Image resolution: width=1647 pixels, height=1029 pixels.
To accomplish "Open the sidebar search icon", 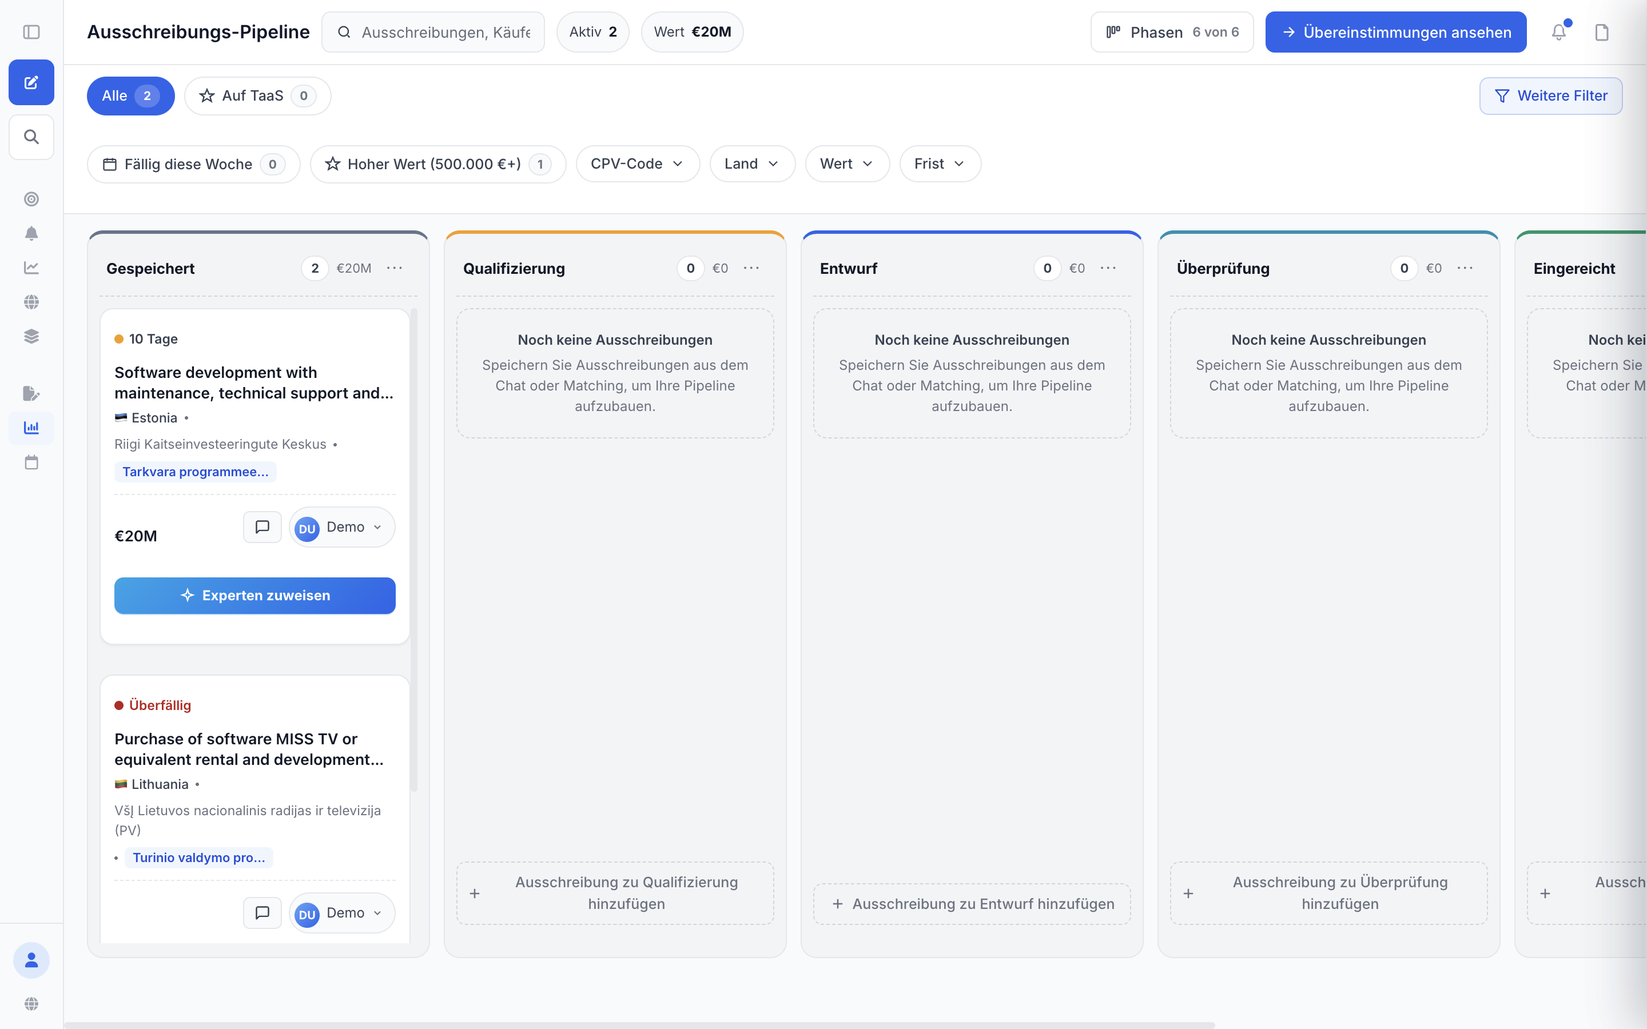I will click(x=31, y=137).
